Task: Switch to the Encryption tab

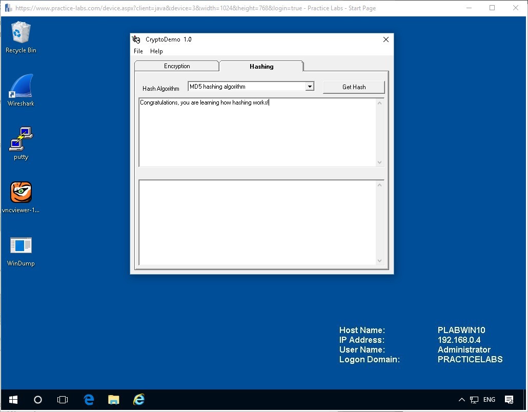Action: pyautogui.click(x=176, y=66)
